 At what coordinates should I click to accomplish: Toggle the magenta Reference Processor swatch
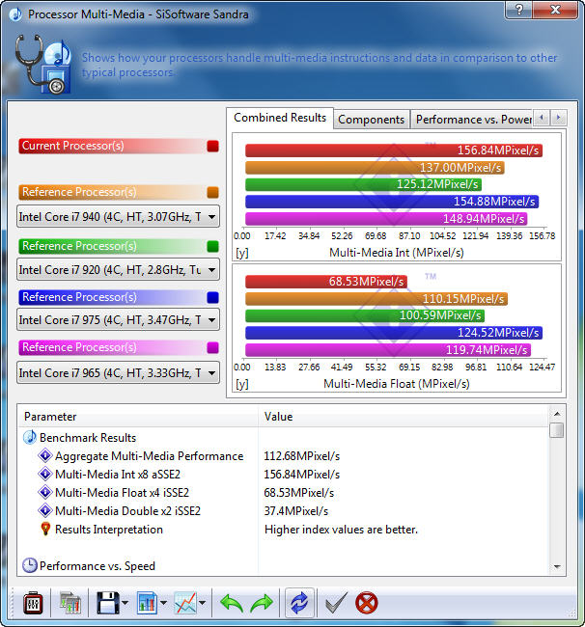point(213,347)
